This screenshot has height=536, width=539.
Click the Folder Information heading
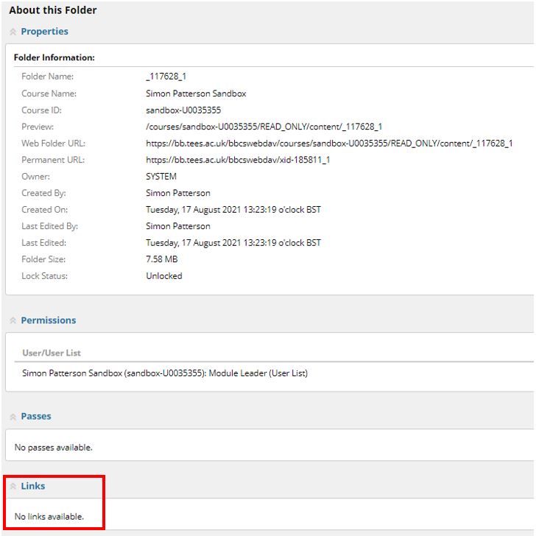pyautogui.click(x=54, y=57)
